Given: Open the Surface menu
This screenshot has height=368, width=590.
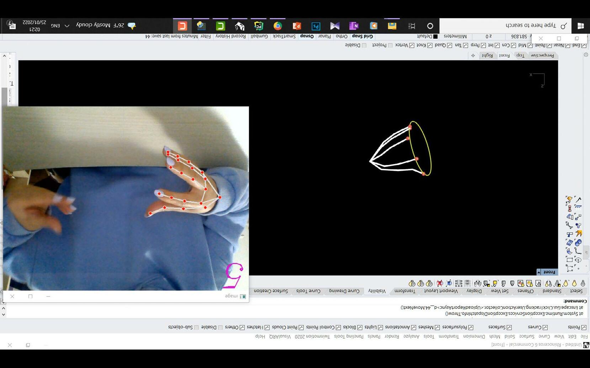Looking at the screenshot, I should [526, 336].
